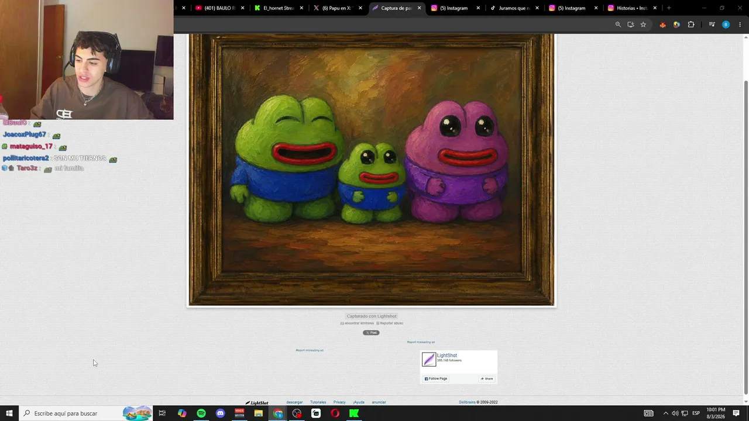The height and width of the screenshot is (421, 749).
Task: Click the LightShot logo in the footer
Action: tap(257, 402)
